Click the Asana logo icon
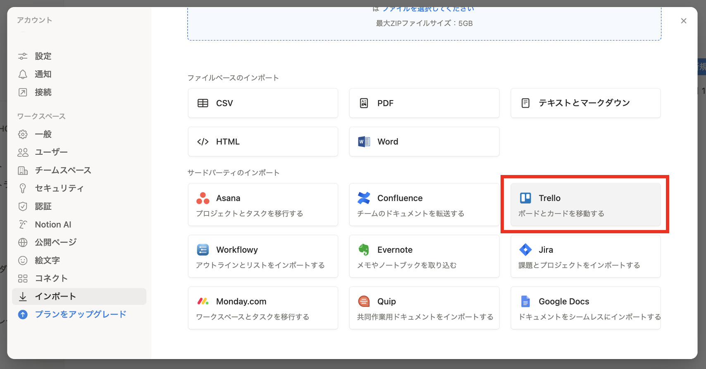Viewport: 706px width, 369px height. pos(203,198)
